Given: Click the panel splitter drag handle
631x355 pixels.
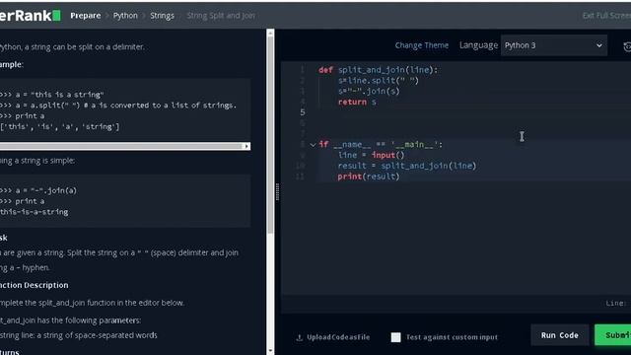Looking at the screenshot, I should click(277, 192).
